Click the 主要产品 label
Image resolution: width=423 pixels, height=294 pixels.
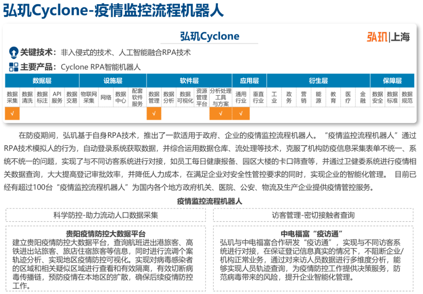tap(38, 67)
